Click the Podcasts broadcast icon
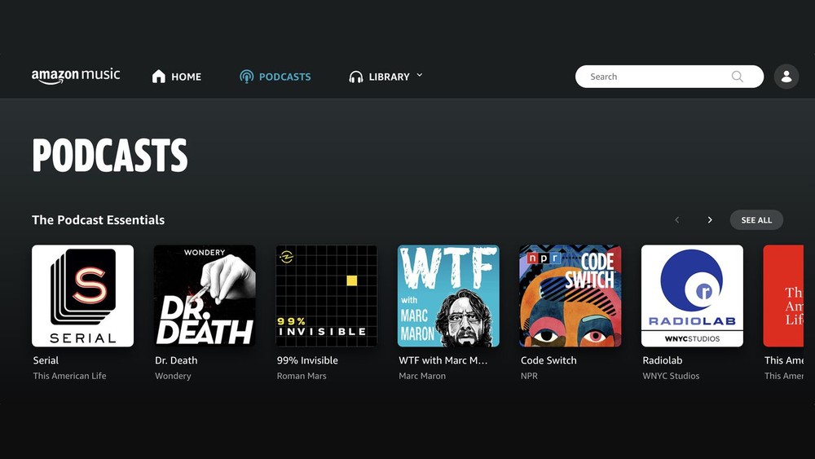 coord(246,77)
